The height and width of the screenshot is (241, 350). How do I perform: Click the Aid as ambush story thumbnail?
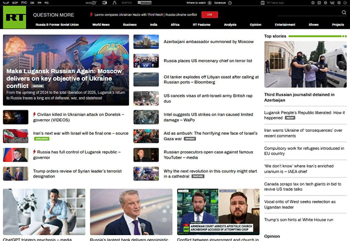tap(146, 136)
